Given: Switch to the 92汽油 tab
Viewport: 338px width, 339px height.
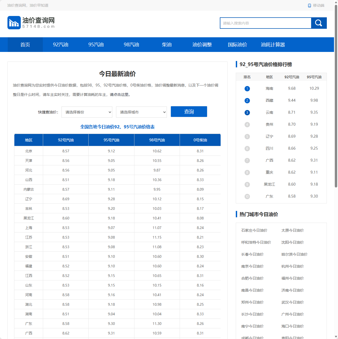Looking at the screenshot, I should (x=61, y=44).
